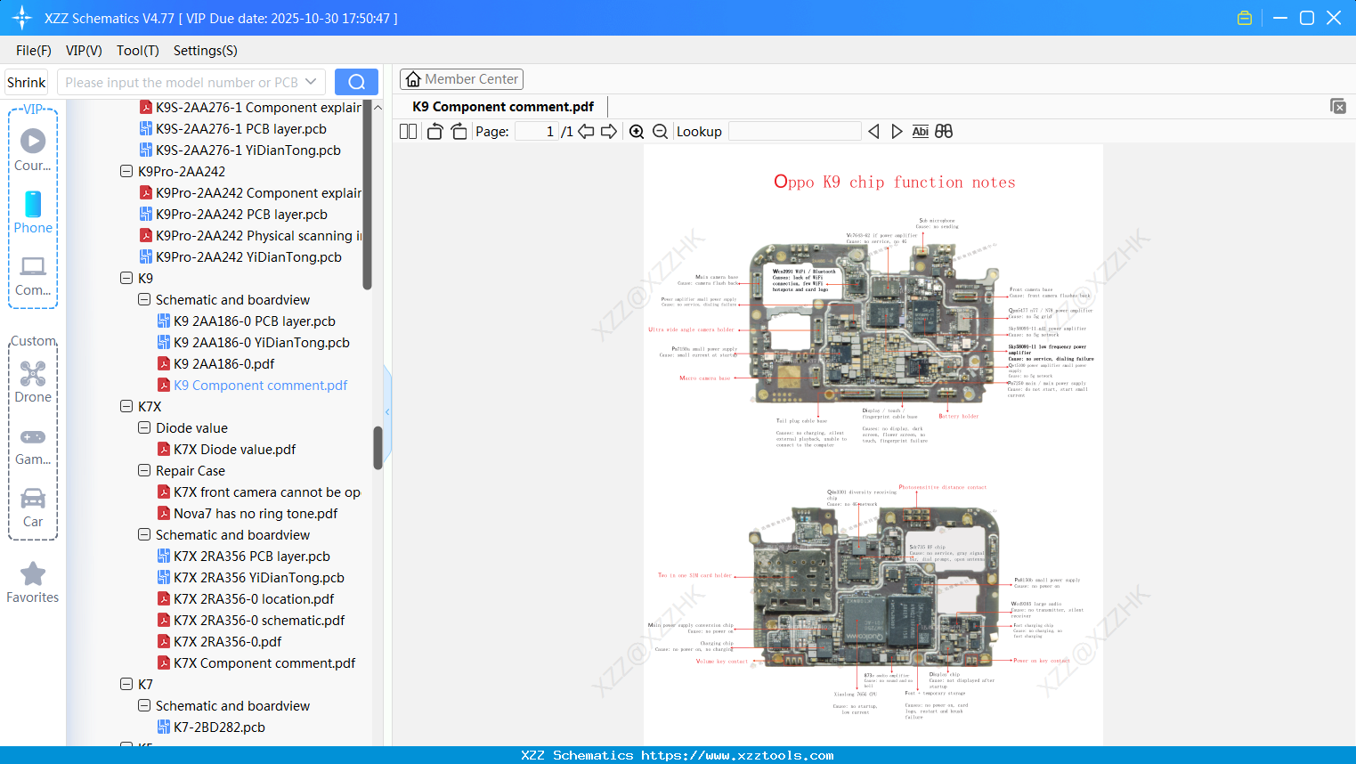Open the Tool(T) menu

(x=138, y=51)
